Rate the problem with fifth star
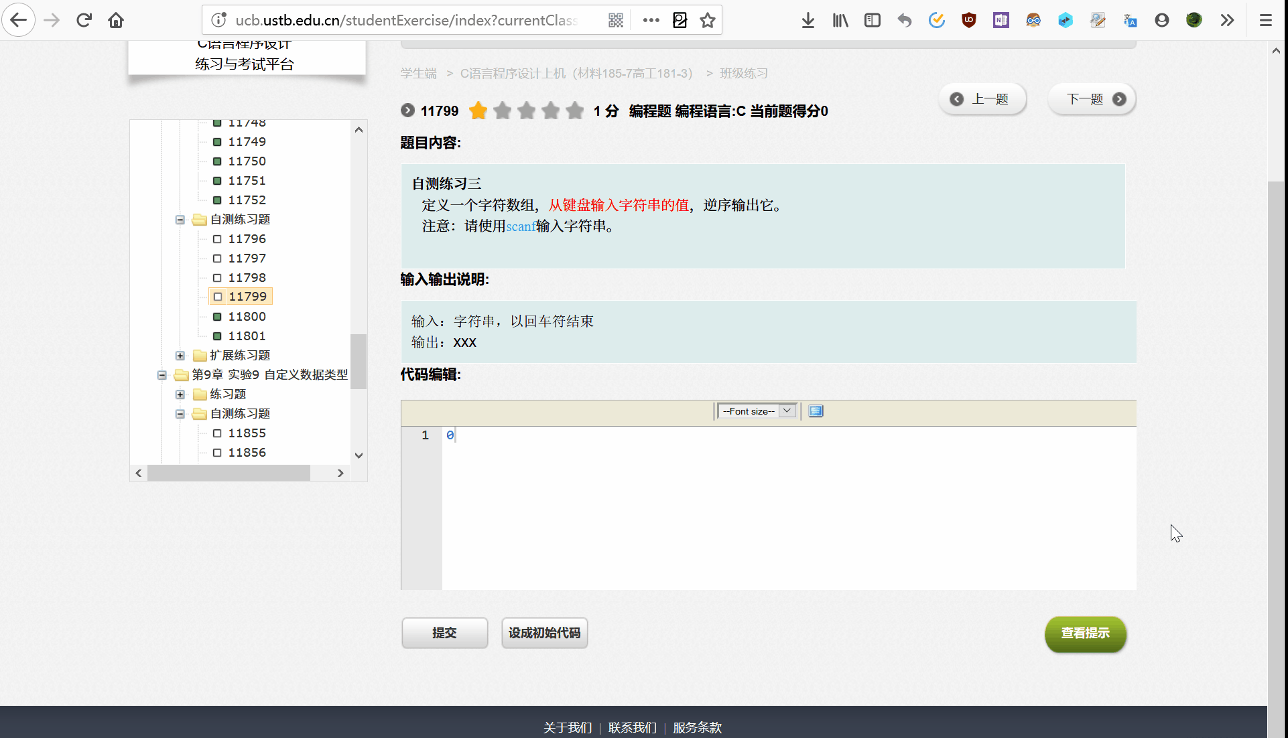This screenshot has width=1288, height=738. tap(574, 110)
